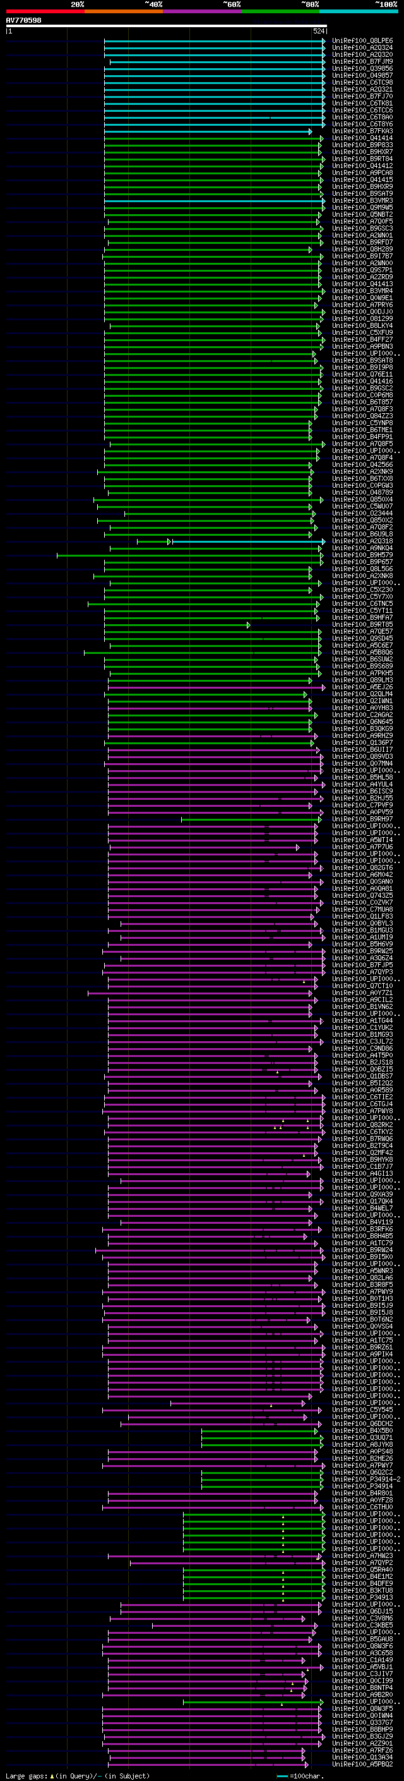Image resolution: width=404 pixels, height=1781 pixels.
Task: Open the UniRef100_Q850X4 hit
Action: [x=362, y=499]
